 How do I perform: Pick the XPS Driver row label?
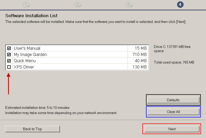[24, 67]
